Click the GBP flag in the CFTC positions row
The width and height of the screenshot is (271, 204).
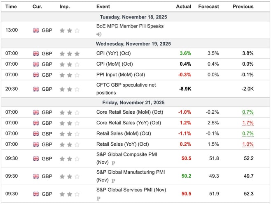click(36, 89)
